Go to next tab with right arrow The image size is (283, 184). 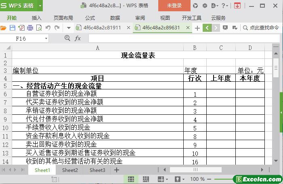pyautogui.click(x=216, y=28)
